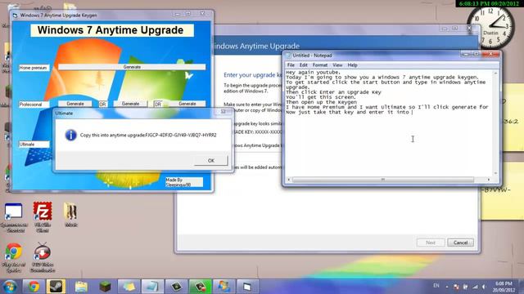This screenshot has height=294, width=524.
Task: Open Action Center flag in system tray
Action: click(x=456, y=287)
